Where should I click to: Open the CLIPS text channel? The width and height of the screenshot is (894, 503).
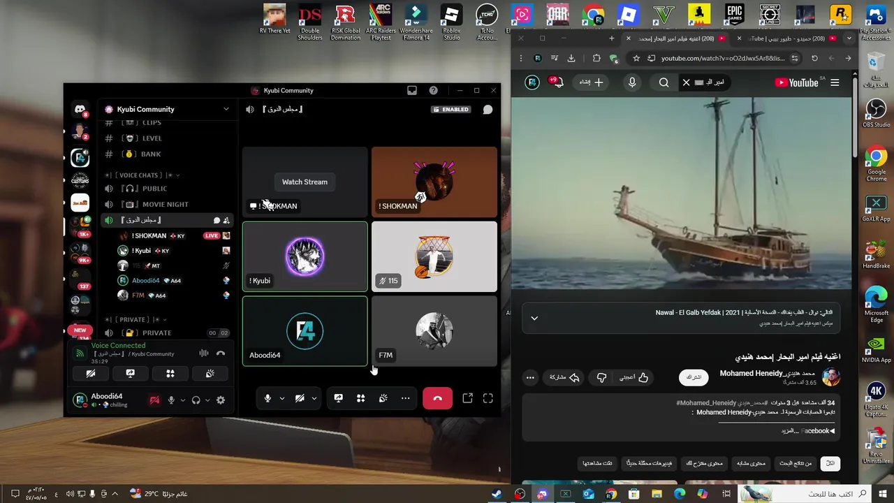(x=167, y=122)
